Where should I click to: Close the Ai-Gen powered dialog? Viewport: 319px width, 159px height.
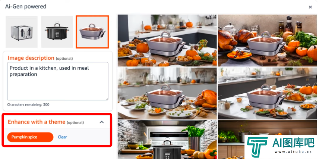click(310, 7)
